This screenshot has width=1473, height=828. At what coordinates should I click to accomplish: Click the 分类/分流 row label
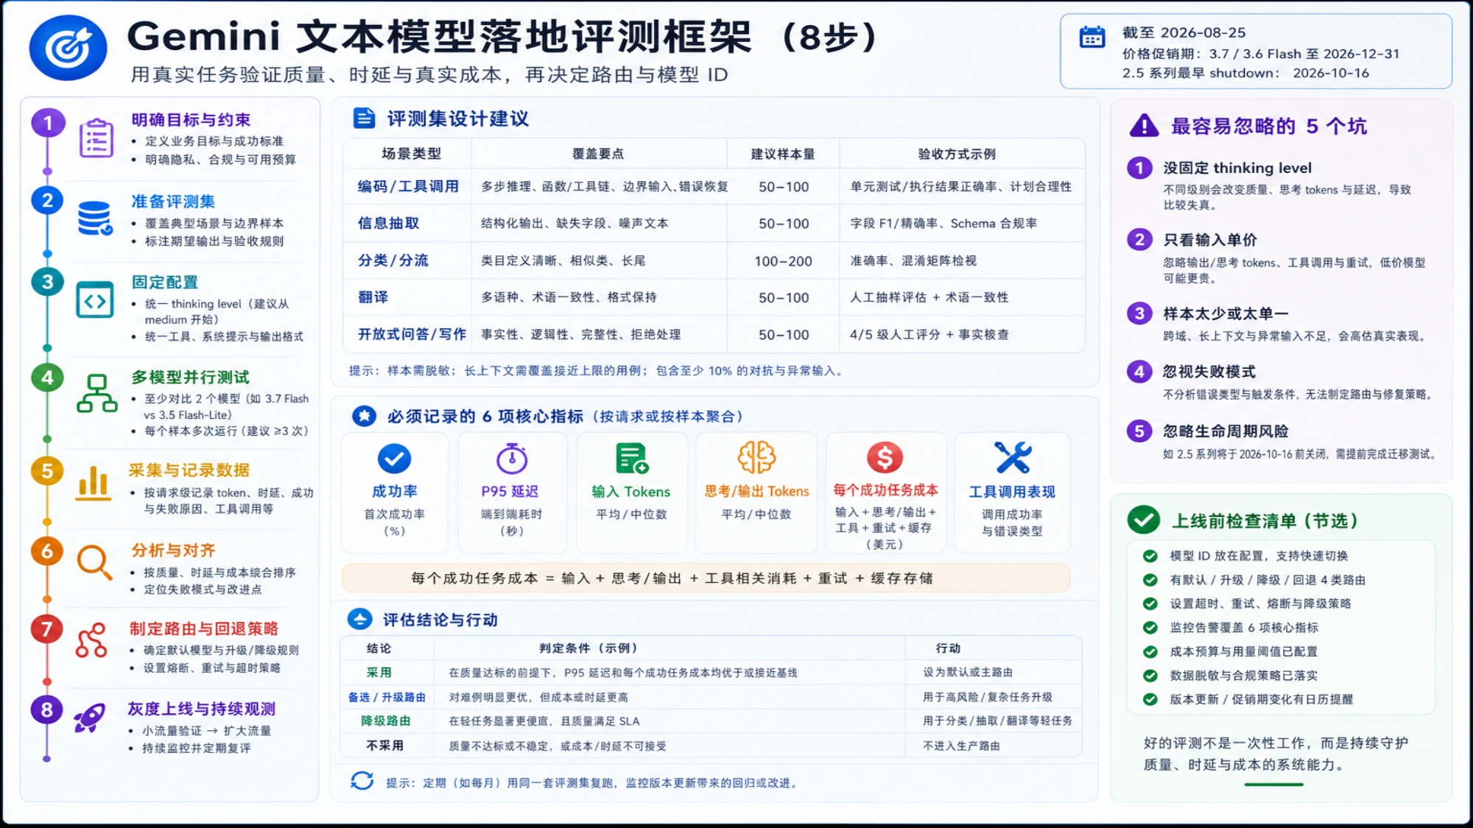[x=393, y=260]
